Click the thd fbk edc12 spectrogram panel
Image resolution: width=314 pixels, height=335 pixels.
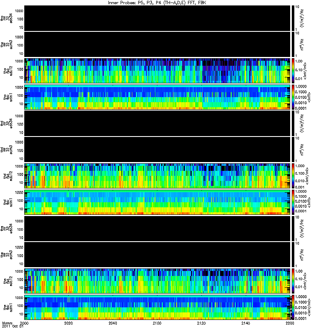[x=157, y=176]
